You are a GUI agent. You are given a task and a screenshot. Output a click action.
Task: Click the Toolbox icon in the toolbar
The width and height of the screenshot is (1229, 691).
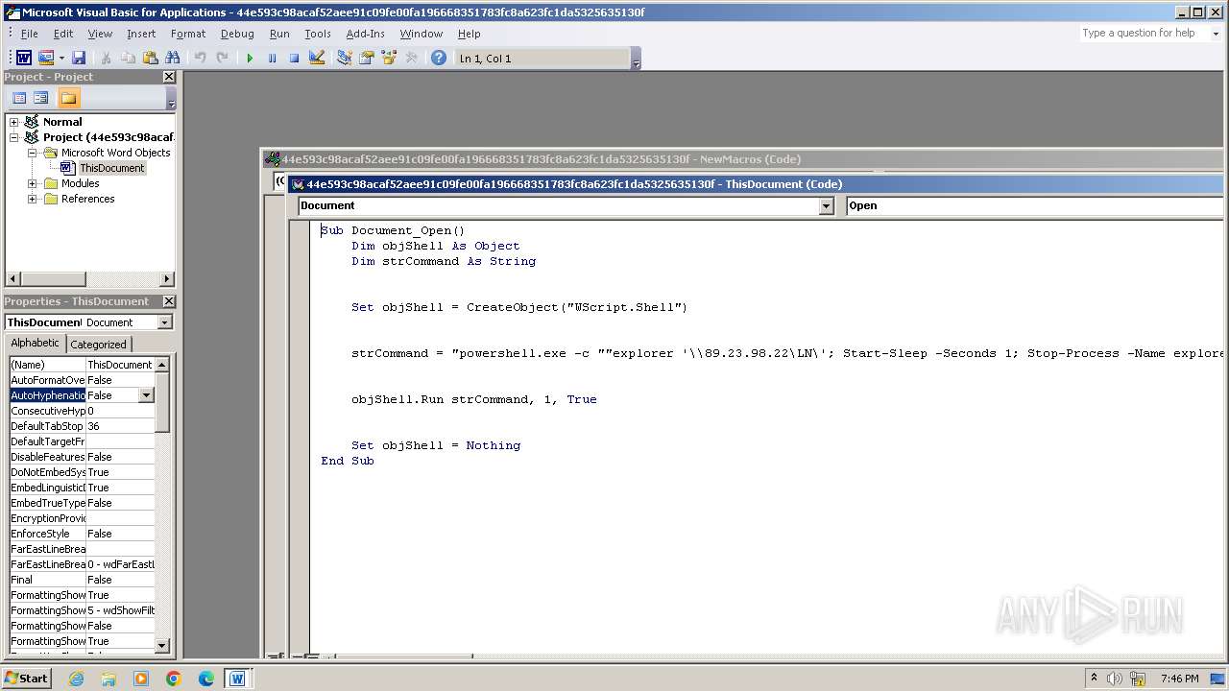tap(411, 59)
